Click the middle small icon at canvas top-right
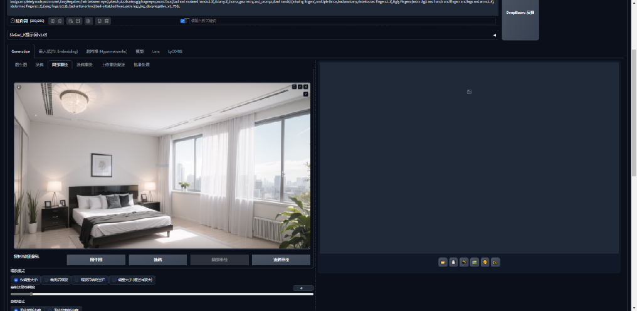Viewport: 637px width, 311px height. click(300, 87)
